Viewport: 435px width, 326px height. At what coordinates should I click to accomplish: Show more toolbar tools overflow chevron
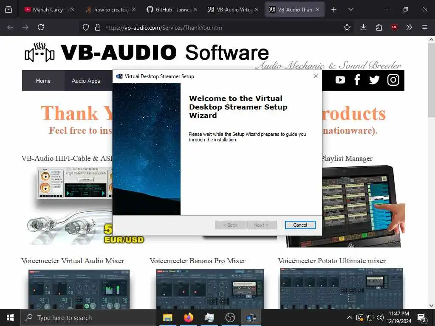point(409,27)
